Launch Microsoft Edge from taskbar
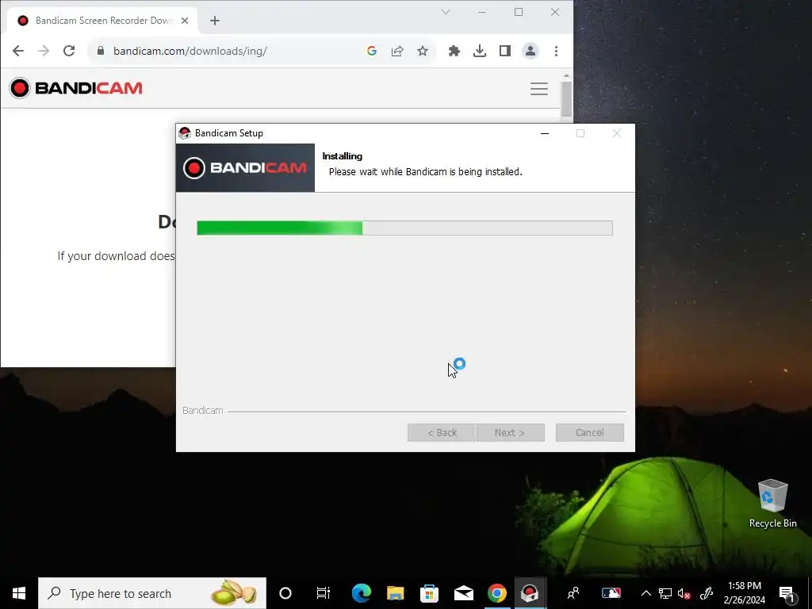The width and height of the screenshot is (812, 609). (361, 593)
